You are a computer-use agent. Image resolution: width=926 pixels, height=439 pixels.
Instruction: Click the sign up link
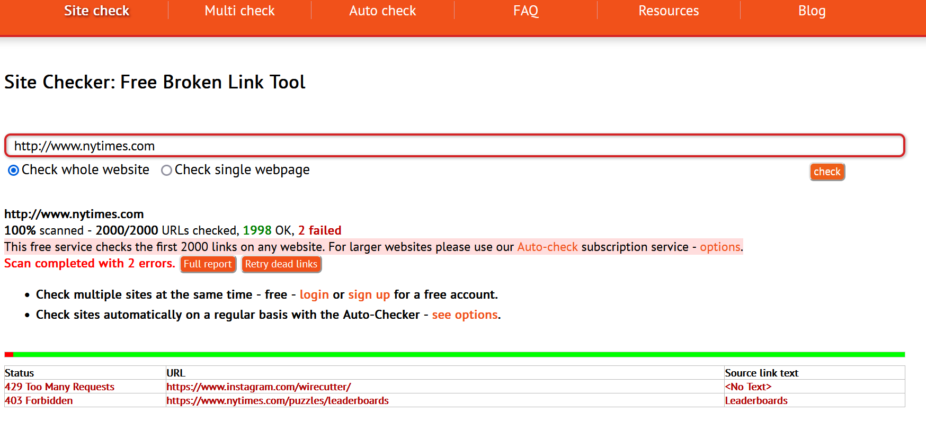pos(369,294)
